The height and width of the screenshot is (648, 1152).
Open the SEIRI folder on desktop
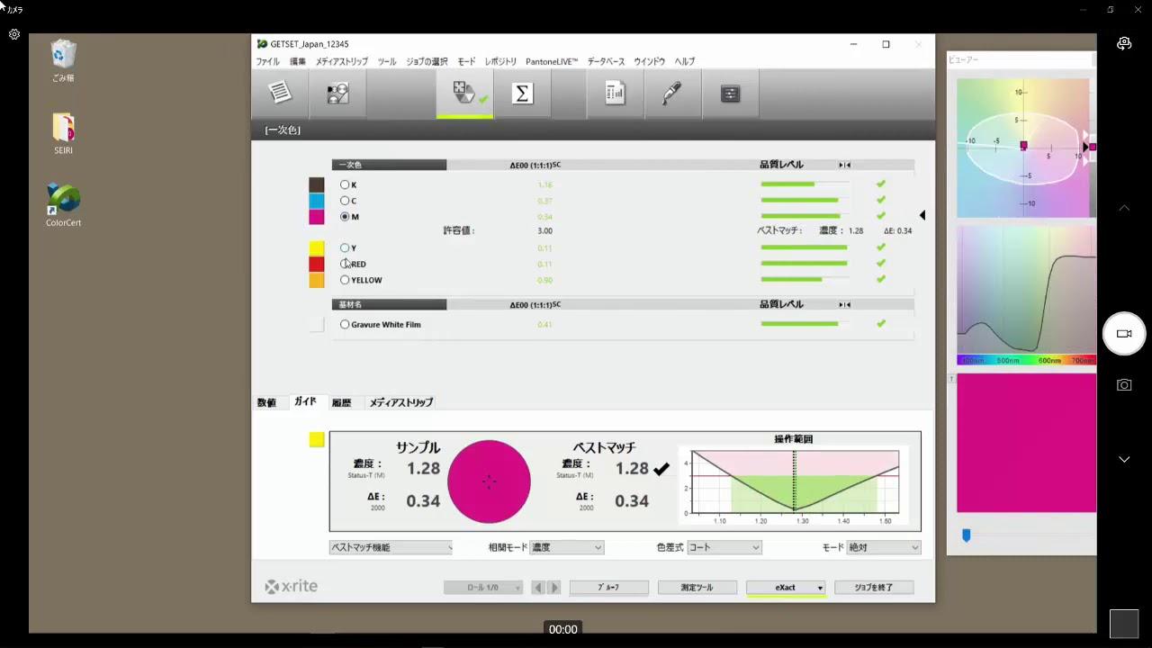(63, 134)
